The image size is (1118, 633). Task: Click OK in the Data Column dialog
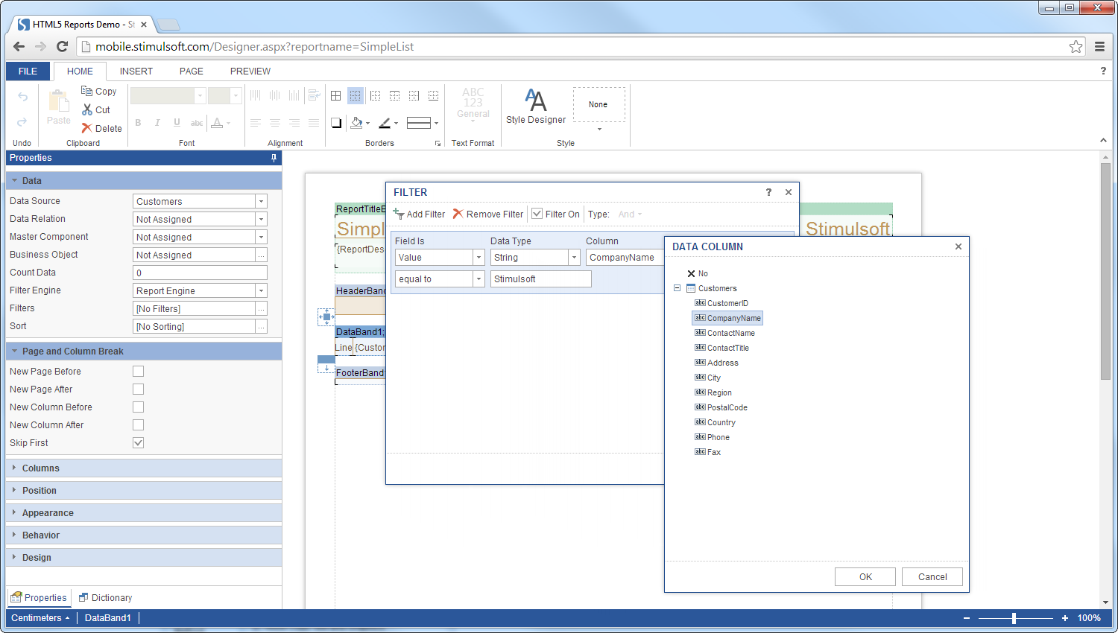(865, 576)
